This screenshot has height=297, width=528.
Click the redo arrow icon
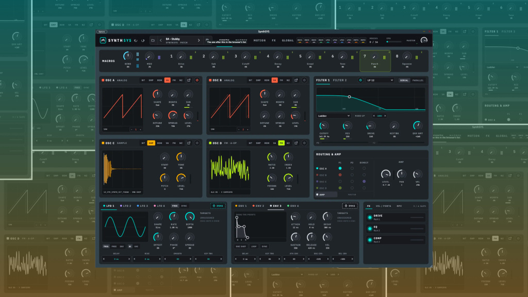(143, 40)
